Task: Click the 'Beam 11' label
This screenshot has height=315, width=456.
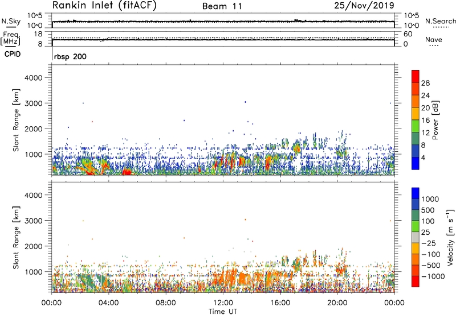Action: coord(222,6)
